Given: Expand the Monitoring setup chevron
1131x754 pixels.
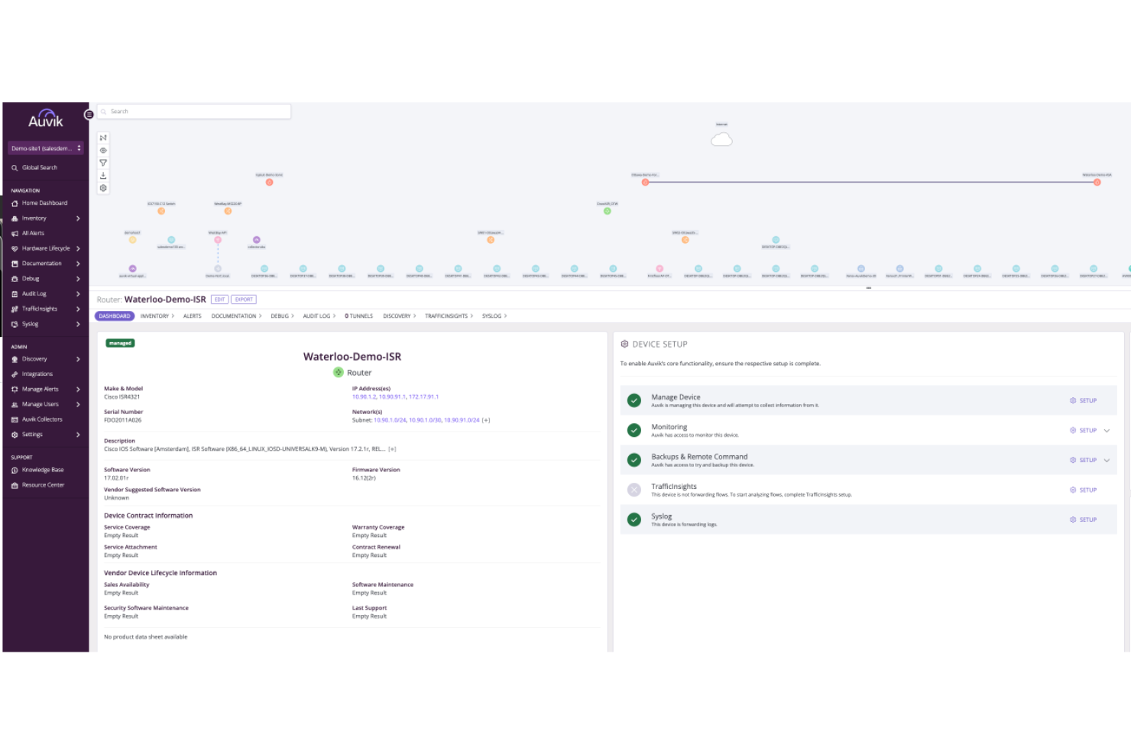Looking at the screenshot, I should click(x=1106, y=430).
